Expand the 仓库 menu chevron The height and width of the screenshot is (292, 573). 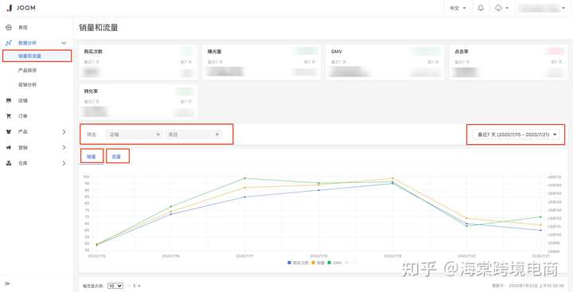(x=64, y=163)
